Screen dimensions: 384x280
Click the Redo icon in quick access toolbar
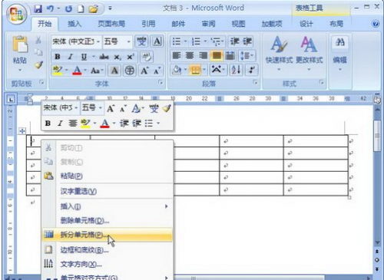point(68,9)
